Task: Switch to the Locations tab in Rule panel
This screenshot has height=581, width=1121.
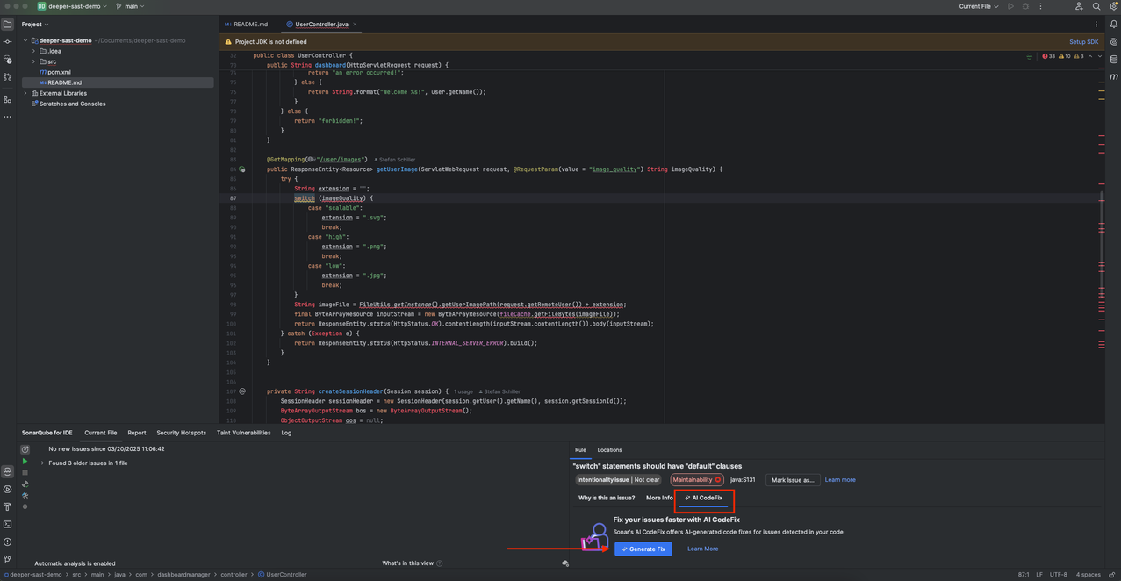Action: tap(608, 449)
